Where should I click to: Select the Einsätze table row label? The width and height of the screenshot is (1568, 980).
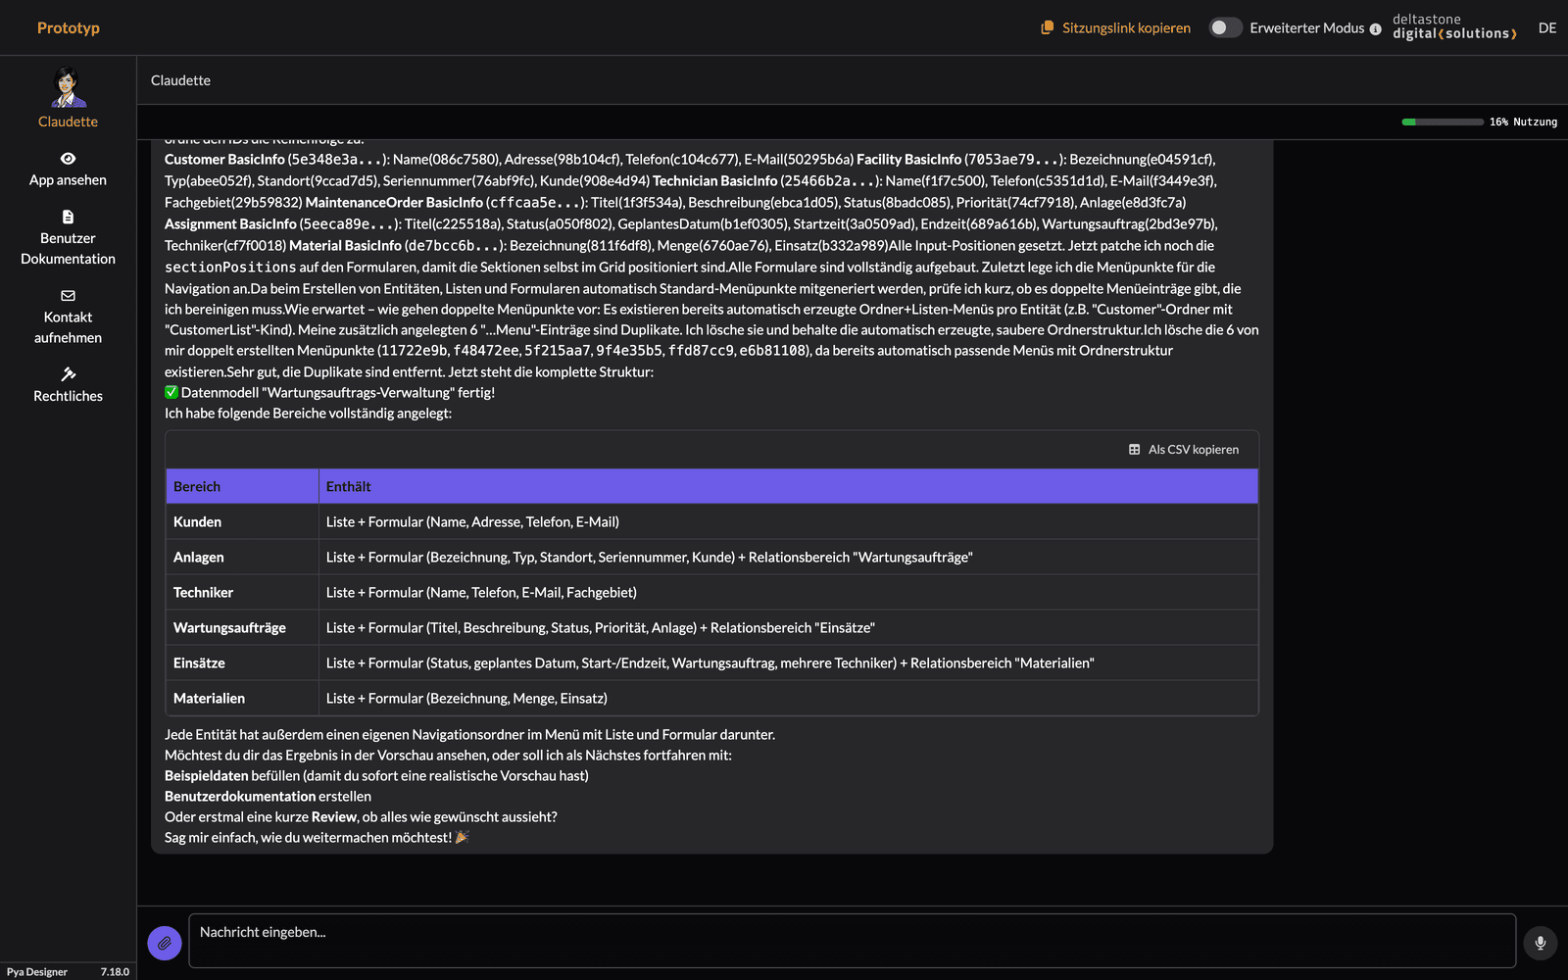pos(199,662)
